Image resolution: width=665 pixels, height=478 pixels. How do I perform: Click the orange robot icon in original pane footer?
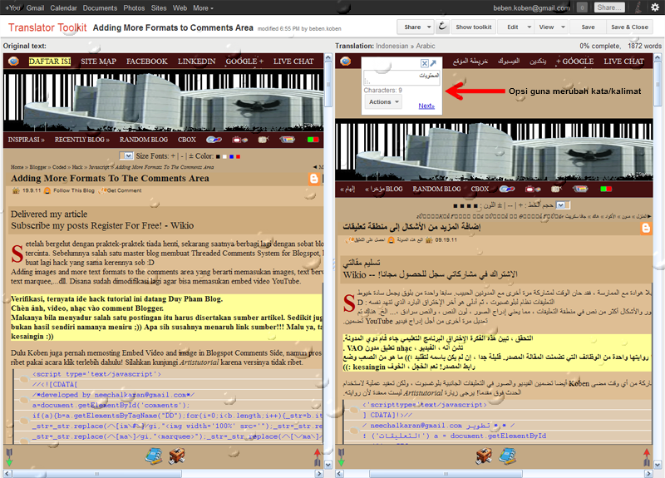tap(177, 456)
